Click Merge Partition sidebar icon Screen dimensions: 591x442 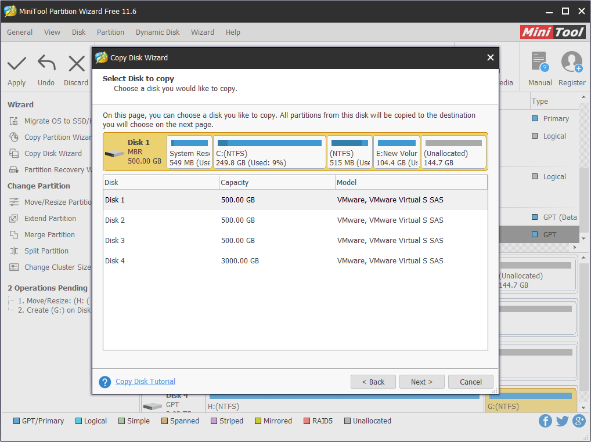[x=14, y=234]
